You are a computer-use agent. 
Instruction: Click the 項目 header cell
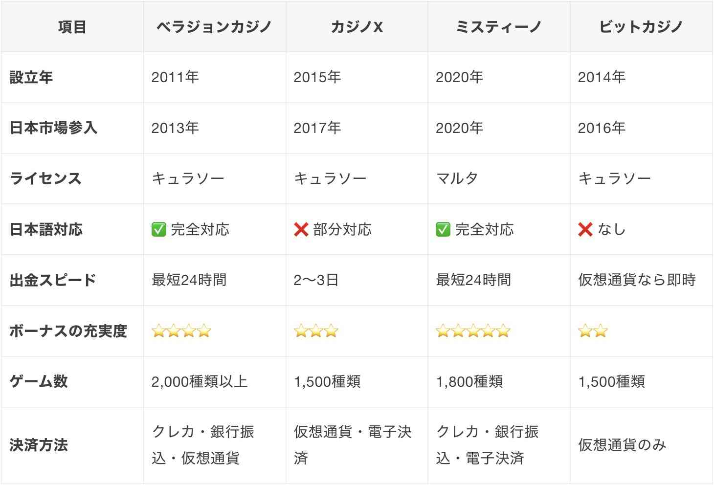click(72, 27)
